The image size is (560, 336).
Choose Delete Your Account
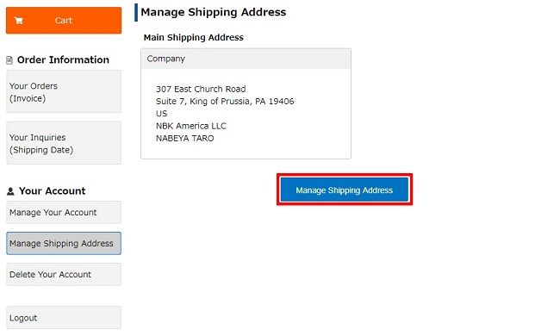coord(64,274)
